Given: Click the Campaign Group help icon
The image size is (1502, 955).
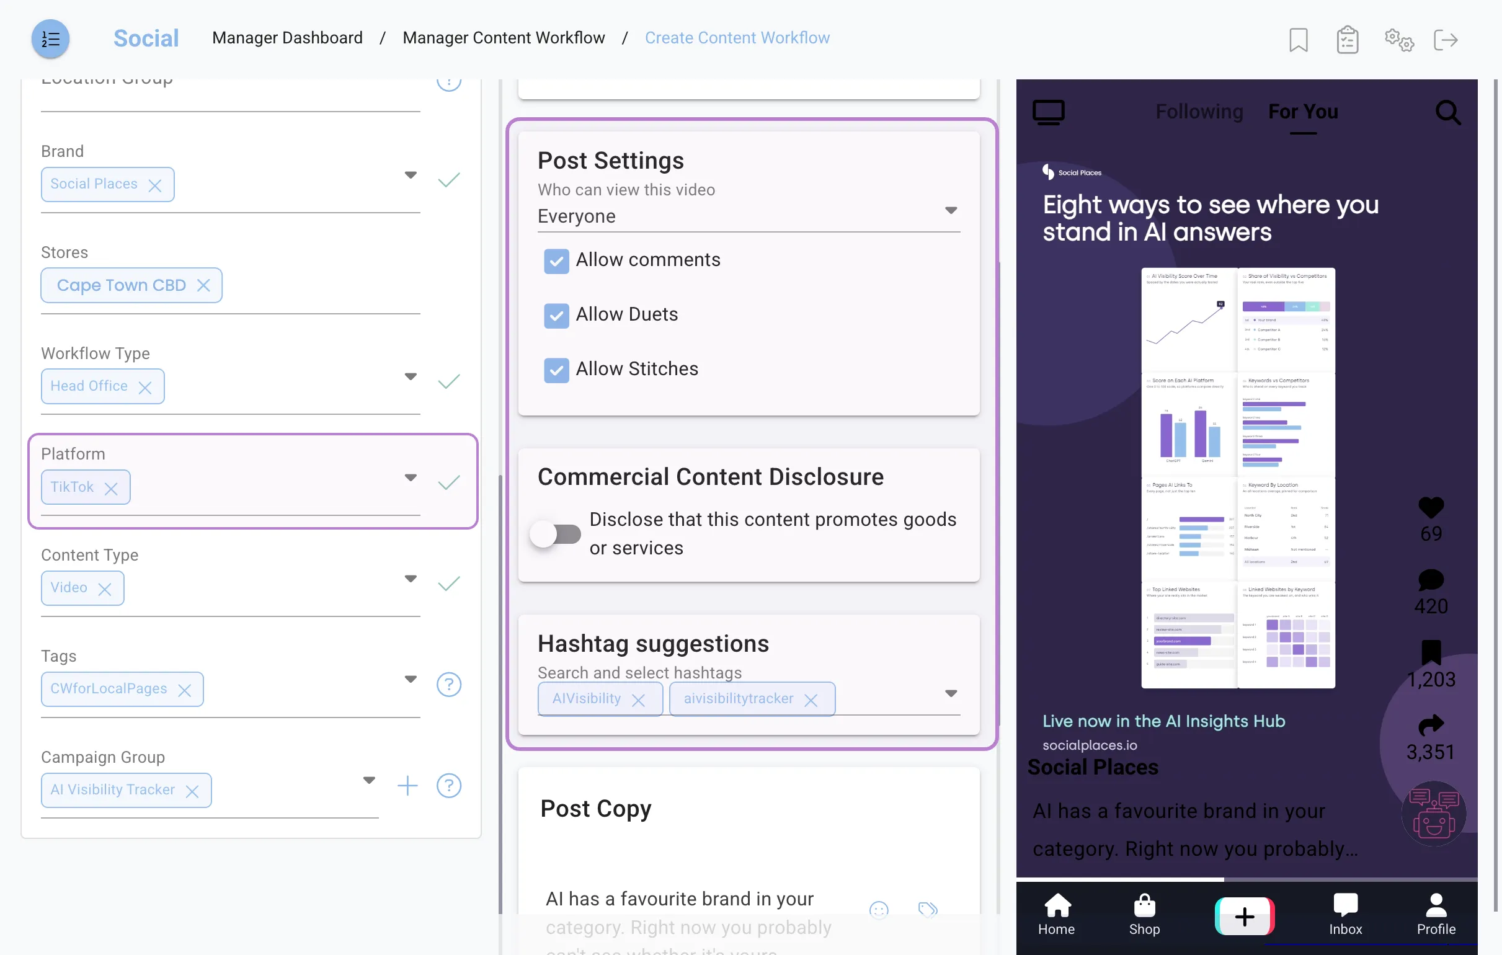Looking at the screenshot, I should pyautogui.click(x=448, y=786).
